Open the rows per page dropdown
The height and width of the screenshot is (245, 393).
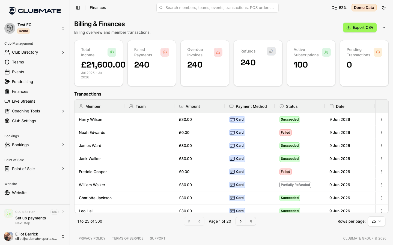(x=376, y=221)
